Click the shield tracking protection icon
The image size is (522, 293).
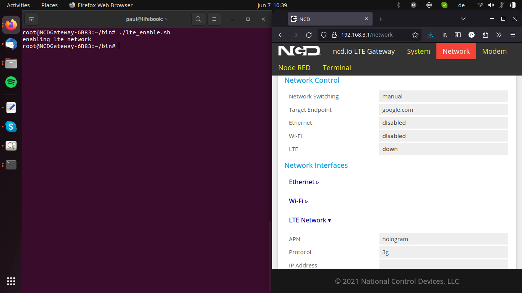click(324, 35)
